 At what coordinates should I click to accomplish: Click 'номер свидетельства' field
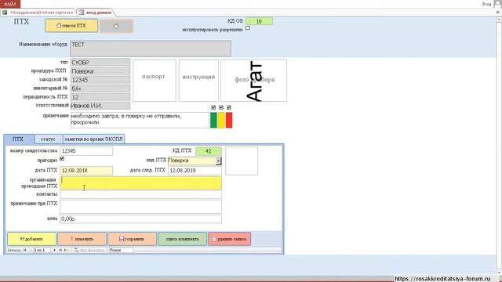(x=86, y=151)
